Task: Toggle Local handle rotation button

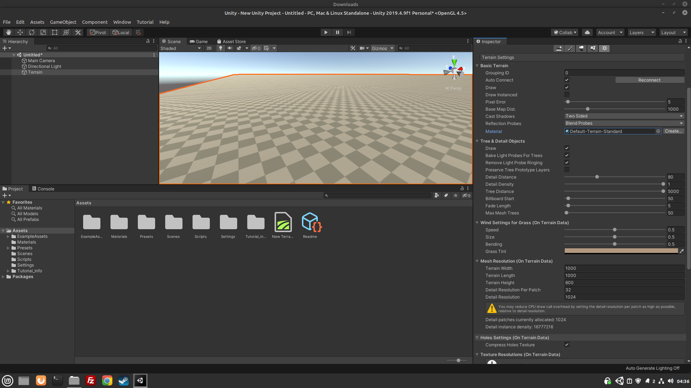Action: (121, 32)
